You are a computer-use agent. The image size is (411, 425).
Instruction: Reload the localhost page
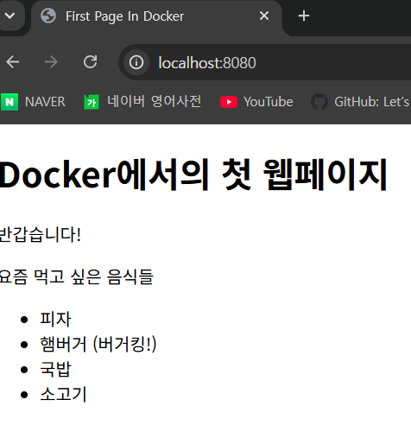(x=90, y=62)
